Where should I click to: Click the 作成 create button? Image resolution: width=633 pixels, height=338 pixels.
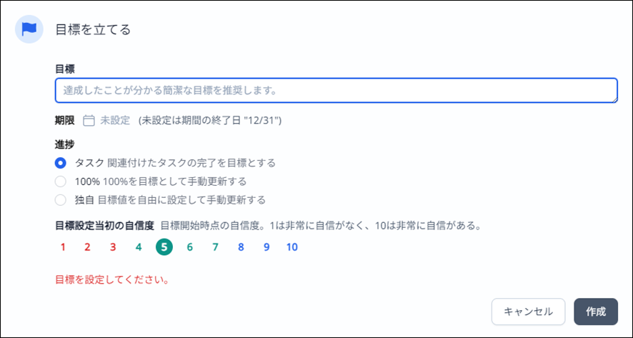[596, 312]
